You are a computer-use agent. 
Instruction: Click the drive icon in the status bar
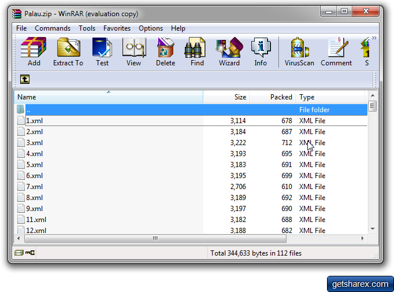(19, 253)
